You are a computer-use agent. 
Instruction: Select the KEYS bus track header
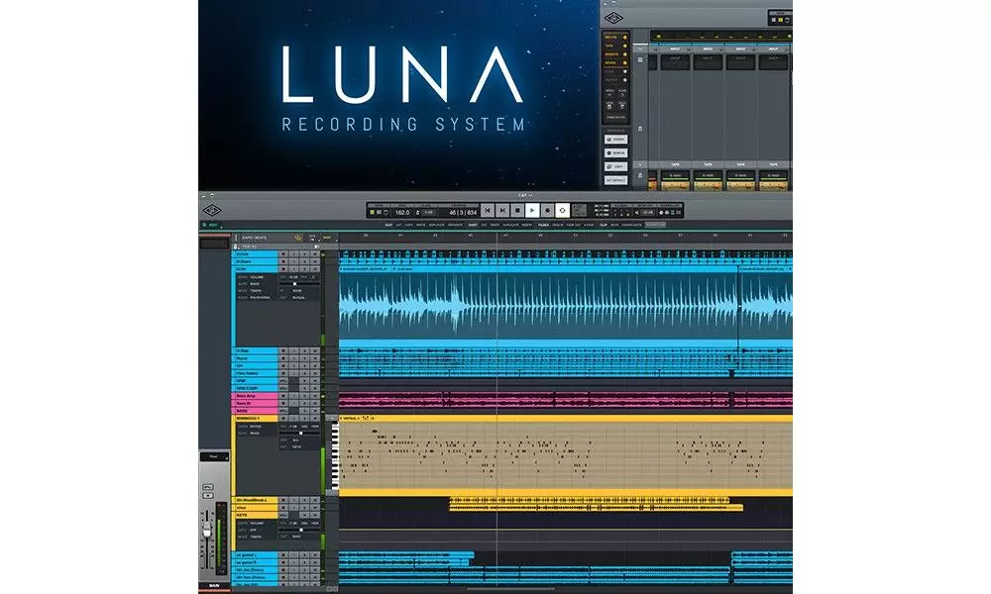(256, 515)
